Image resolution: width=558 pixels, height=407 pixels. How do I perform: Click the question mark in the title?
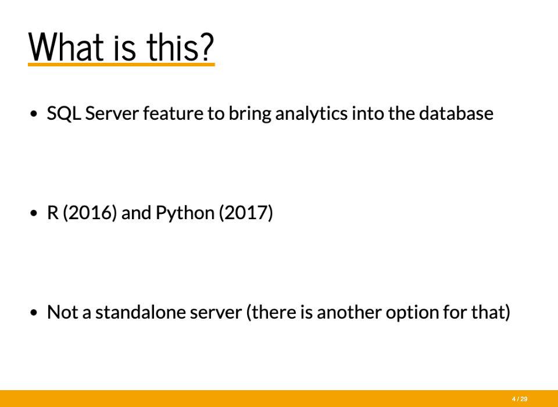tap(207, 47)
